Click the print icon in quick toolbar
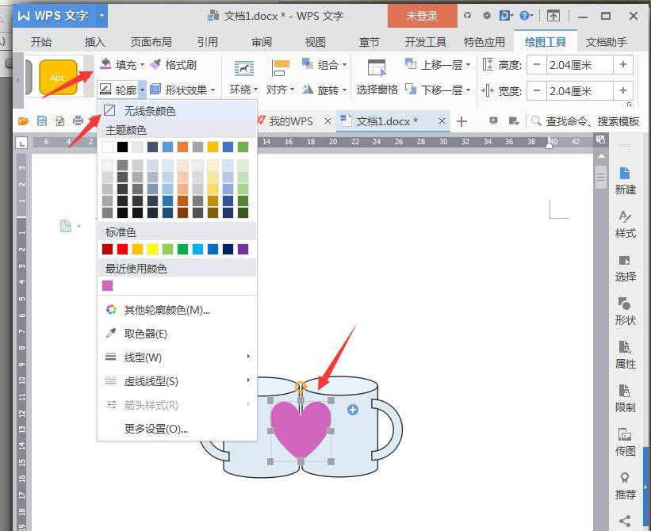Viewport: 651px width, 531px height. coord(78,121)
